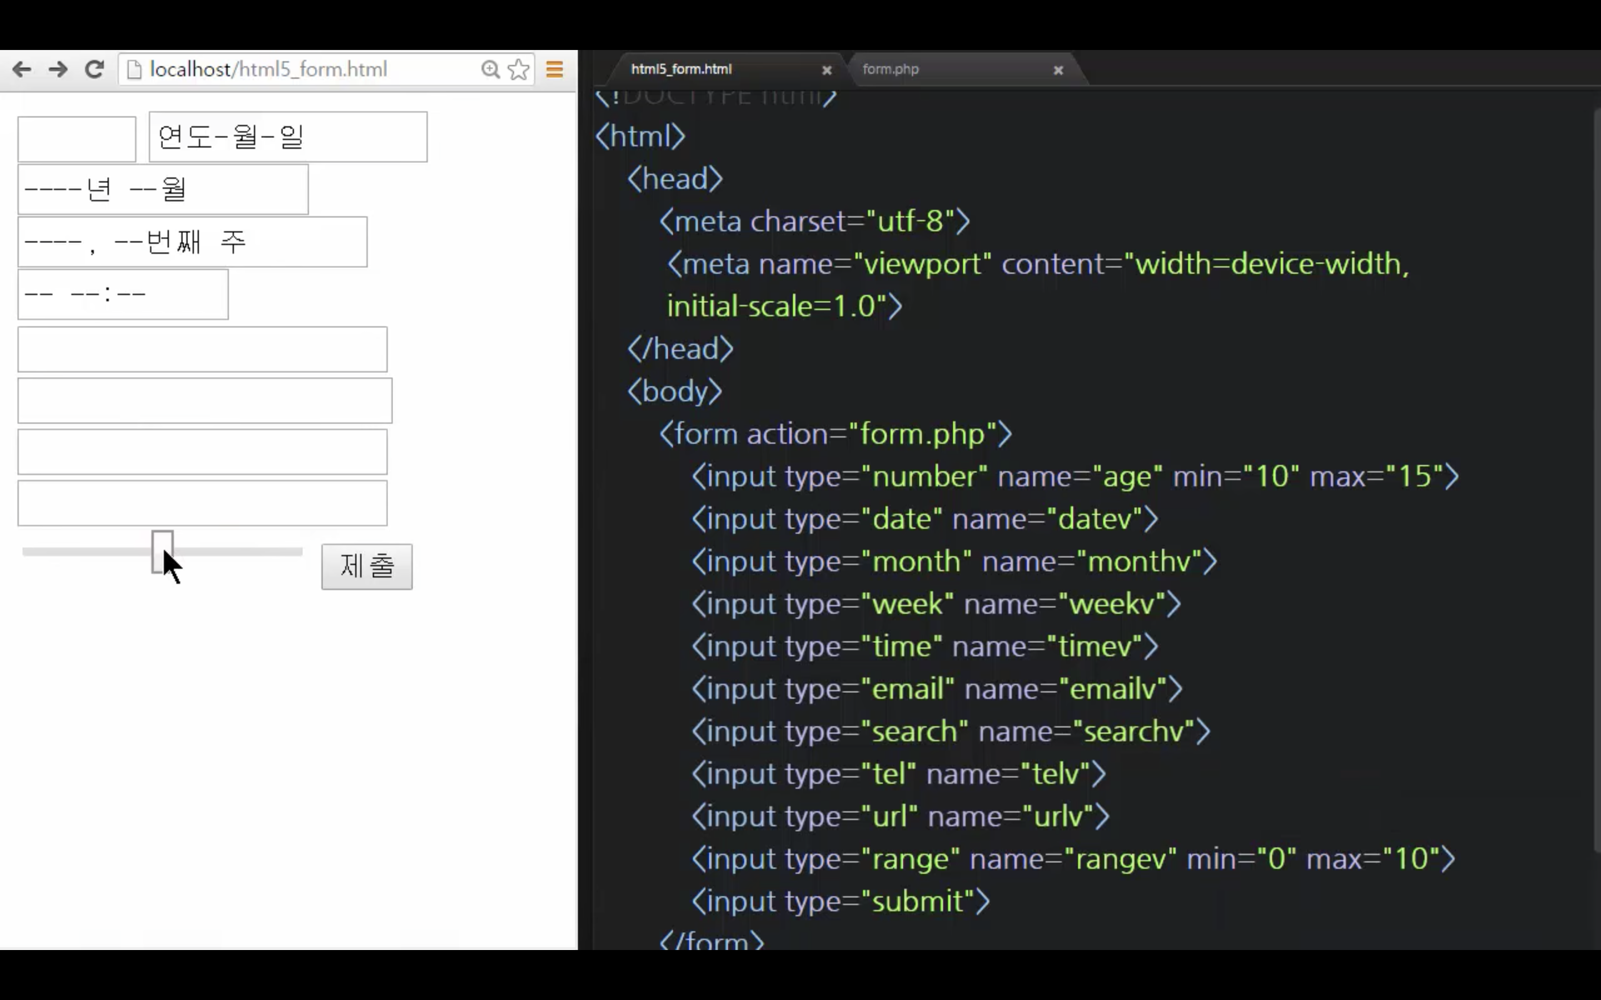Reload the page with refresh icon

coord(95,69)
